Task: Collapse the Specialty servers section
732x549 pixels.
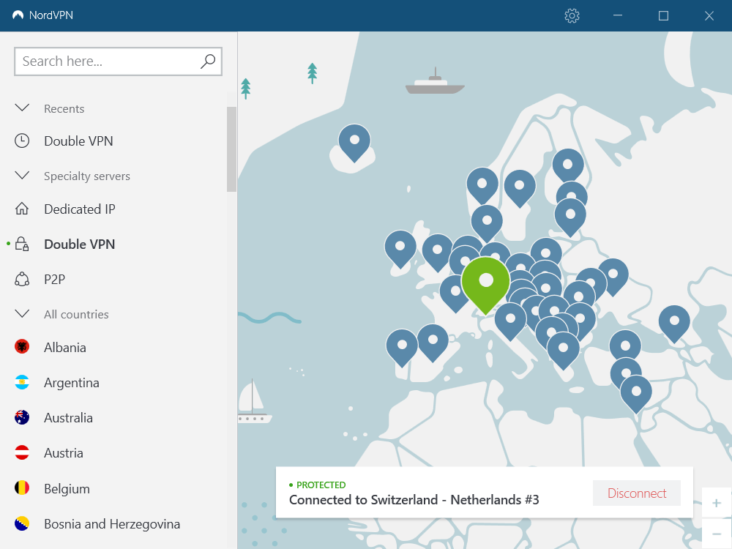Action: (x=22, y=176)
